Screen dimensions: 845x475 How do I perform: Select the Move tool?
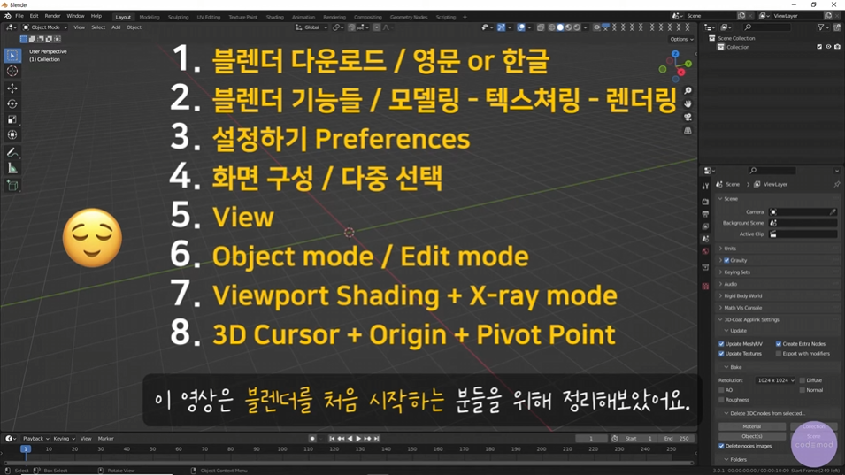pos(12,88)
